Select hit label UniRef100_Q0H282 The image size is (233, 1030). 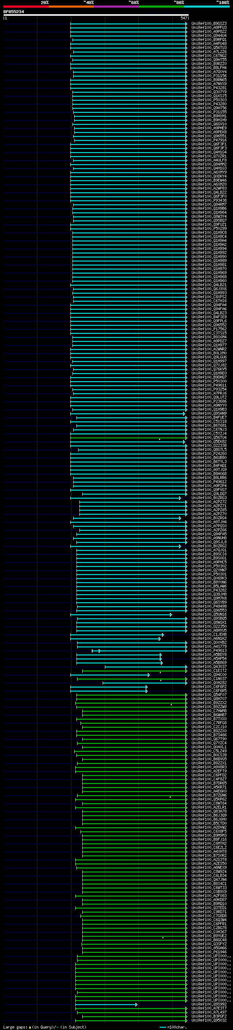(209, 683)
